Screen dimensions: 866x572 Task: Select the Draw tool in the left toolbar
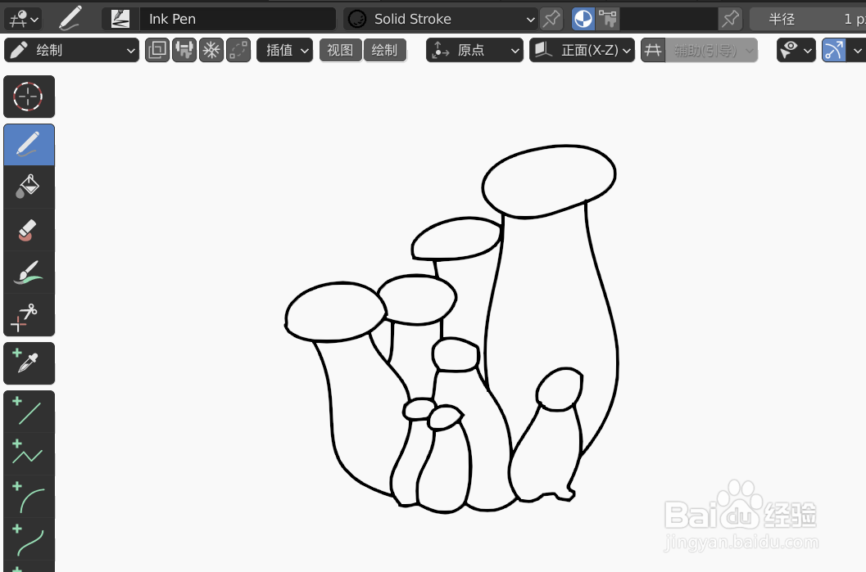[29, 144]
